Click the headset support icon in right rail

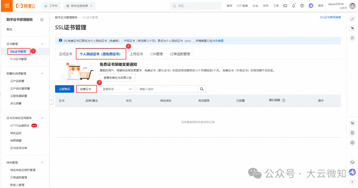point(352,162)
